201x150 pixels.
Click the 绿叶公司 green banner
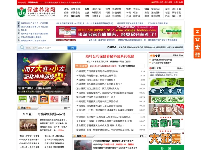[x=166, y=82]
